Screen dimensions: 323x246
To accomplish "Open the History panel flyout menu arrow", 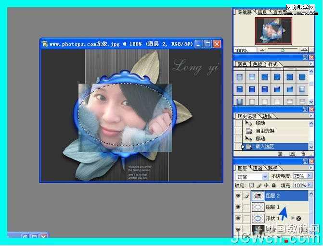I will [x=311, y=116].
